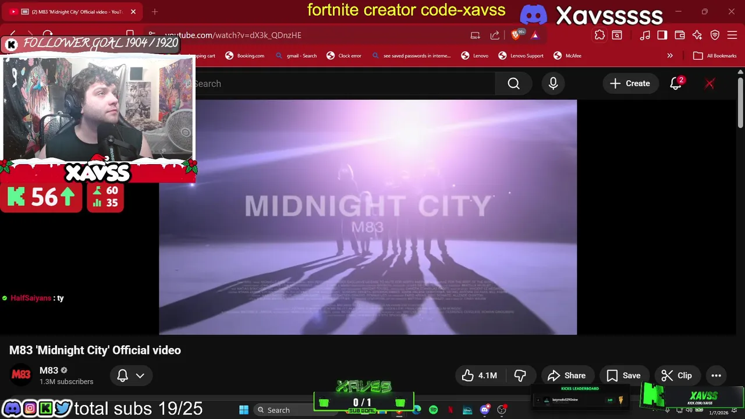The image size is (745, 419).
Task: Click the video title 'M83 Midnight City Official video'
Action: pyautogui.click(x=95, y=350)
